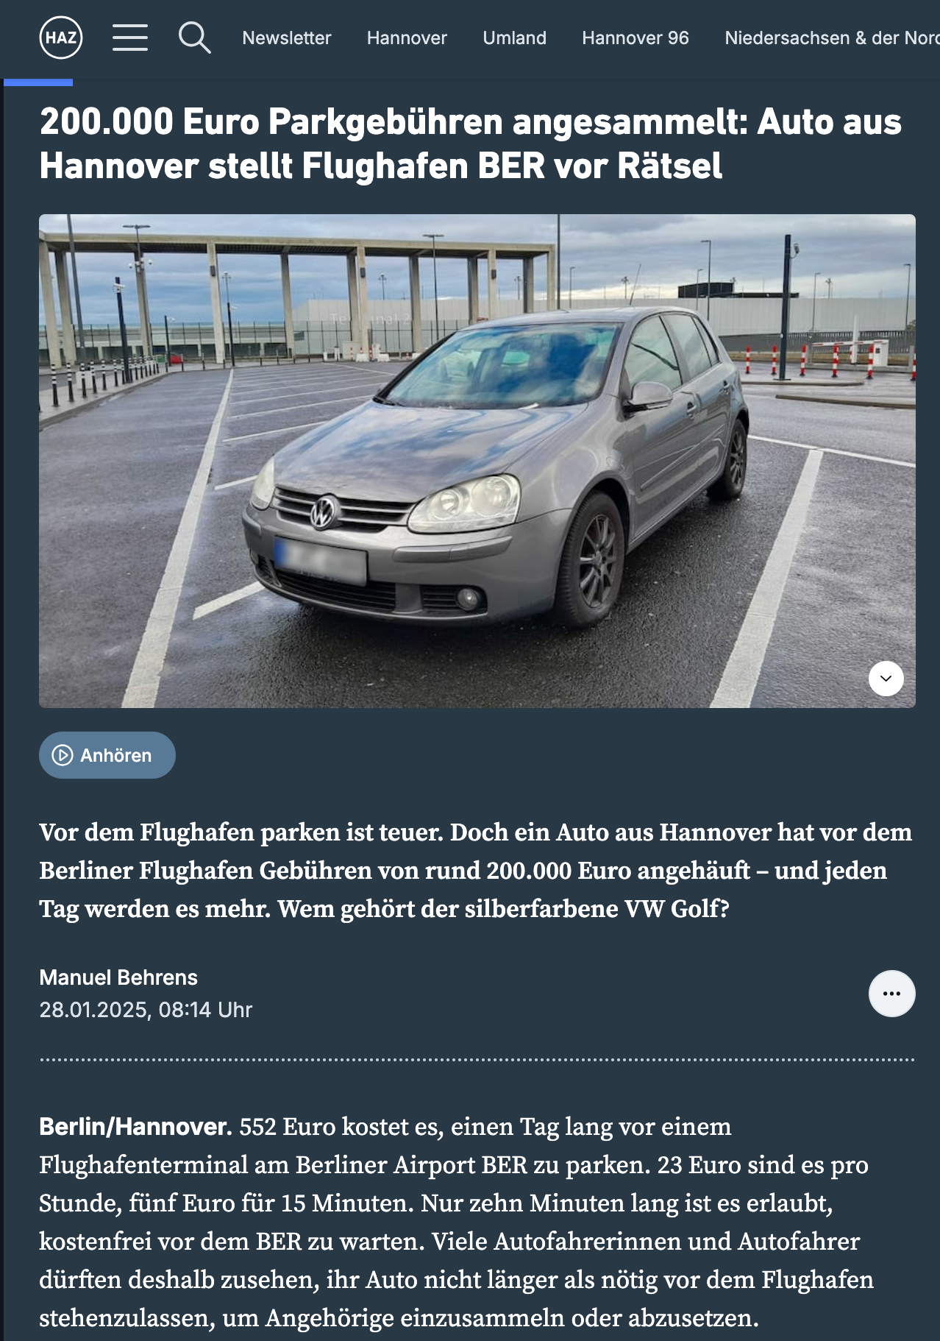Open the three-dots share options button
This screenshot has height=1341, width=940.
(x=891, y=994)
